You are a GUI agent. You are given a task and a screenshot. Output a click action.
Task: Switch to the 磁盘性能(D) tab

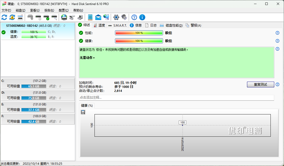[x=171, y=25]
